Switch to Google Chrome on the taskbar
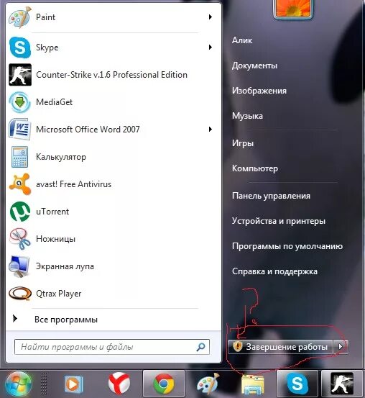Screen dimensions: 365x398 tap(164, 384)
